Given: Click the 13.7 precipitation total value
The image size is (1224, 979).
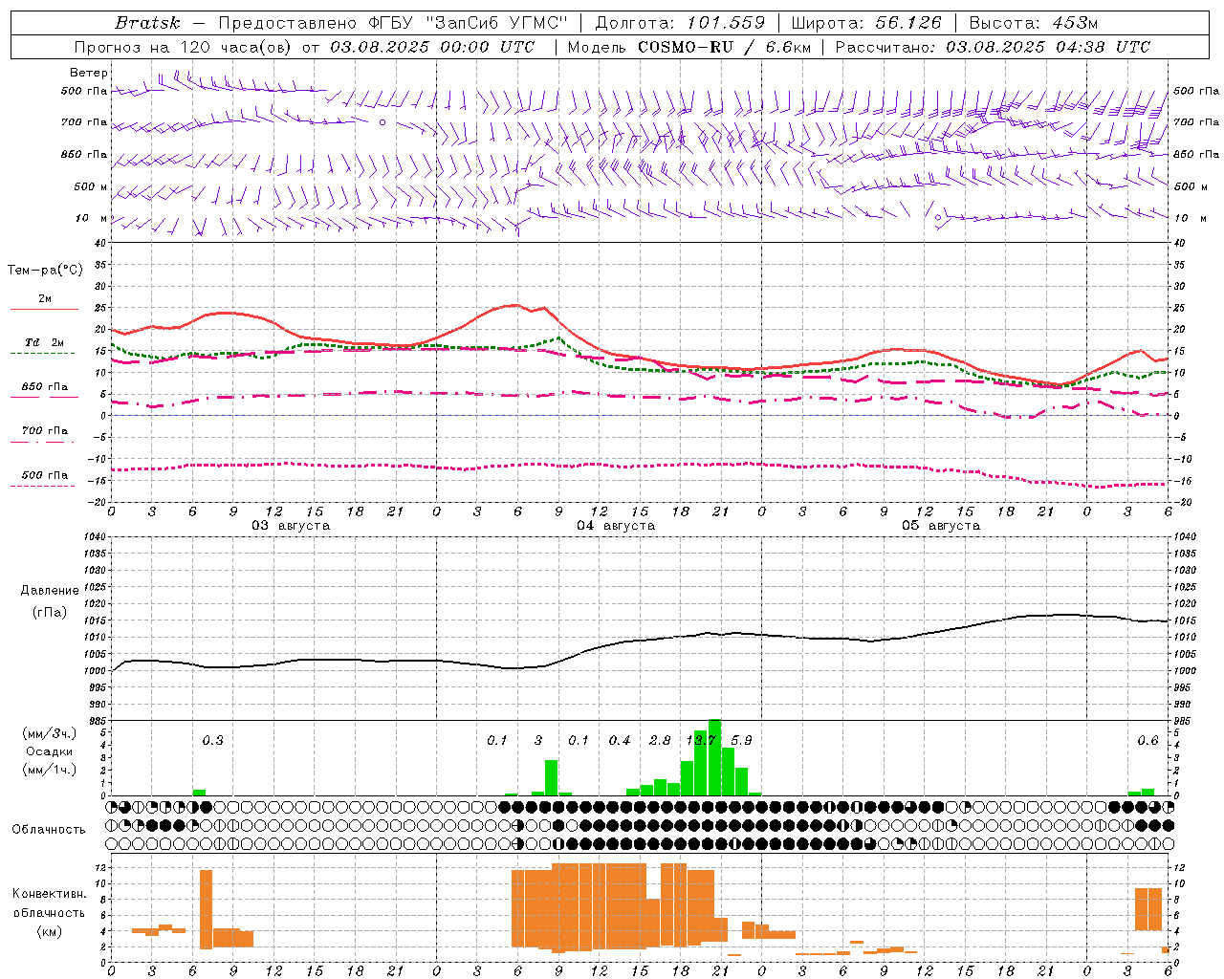Looking at the screenshot, I should tap(701, 741).
